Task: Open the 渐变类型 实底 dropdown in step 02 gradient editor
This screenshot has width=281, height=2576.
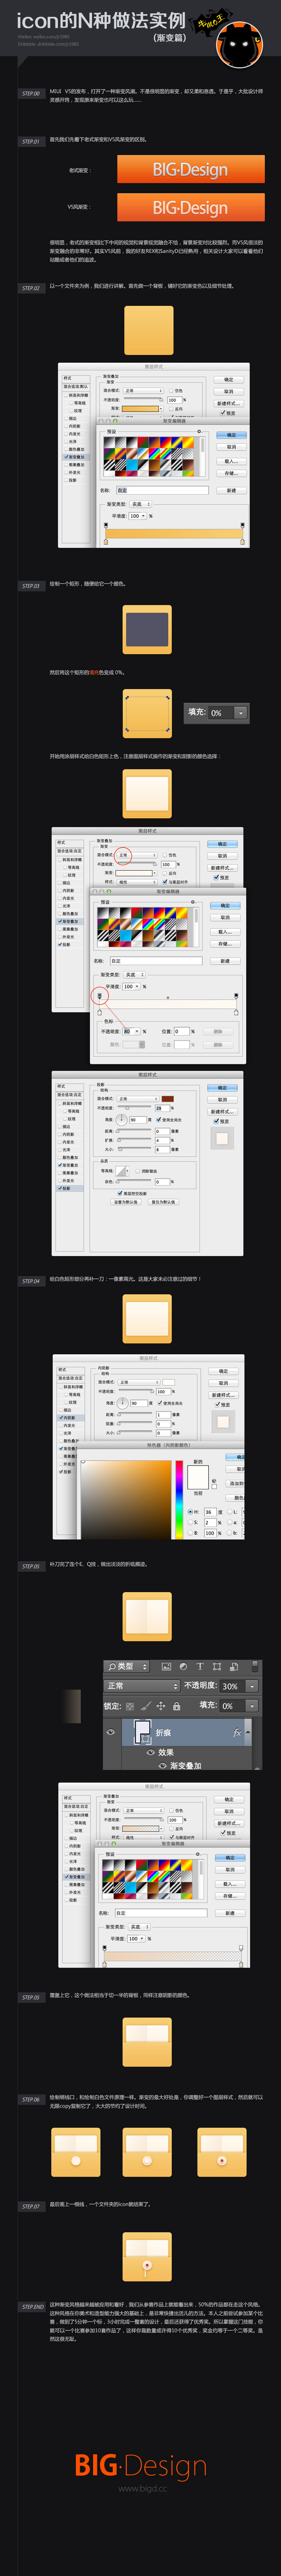Action: (x=140, y=504)
